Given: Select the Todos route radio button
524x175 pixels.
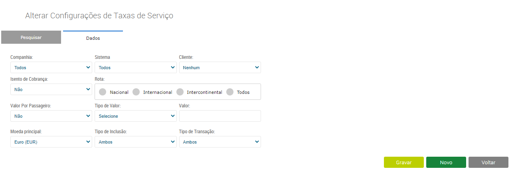Looking at the screenshot, I should [x=230, y=92].
